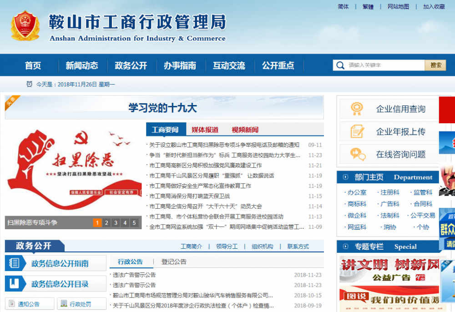Jump to carousel slide 5

click(x=134, y=223)
